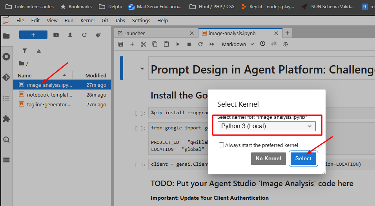Open the Settings menu
The image size is (375, 206).
point(141,20)
